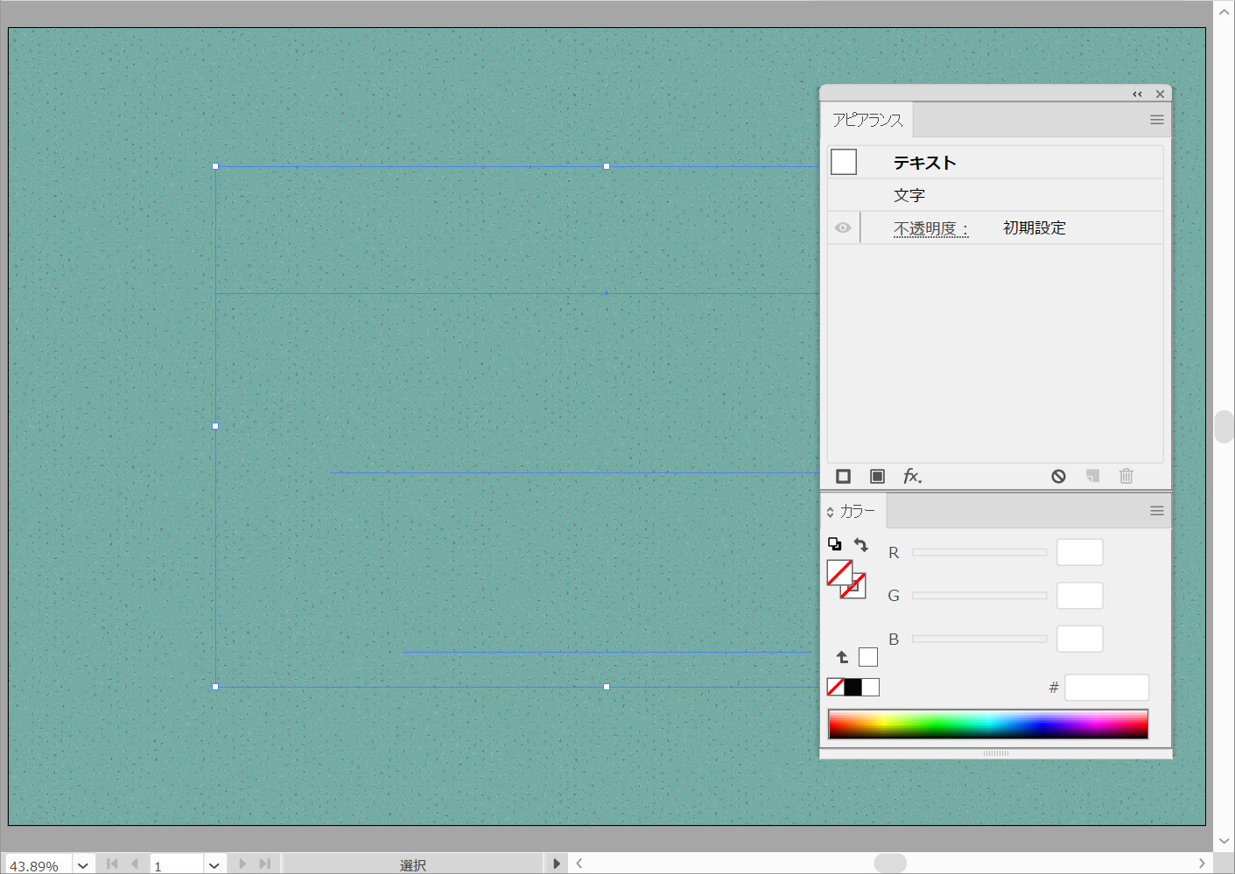This screenshot has height=874, width=1235.
Task: Open the artboard number dropdown
Action: 214,864
